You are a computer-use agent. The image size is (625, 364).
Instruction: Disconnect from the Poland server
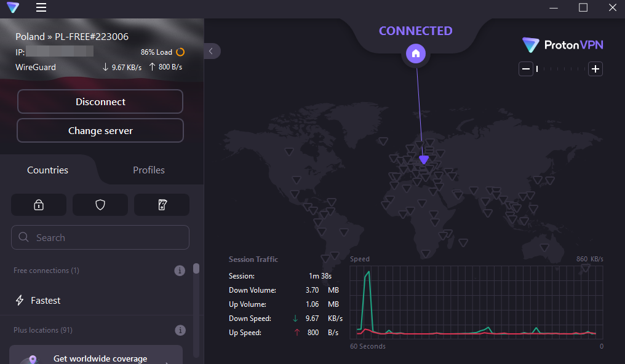click(x=100, y=101)
